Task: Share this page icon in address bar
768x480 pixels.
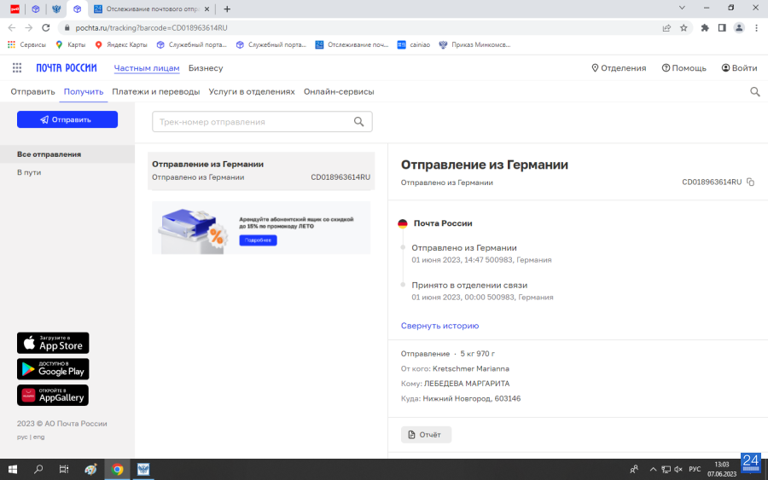Action: pos(666,28)
